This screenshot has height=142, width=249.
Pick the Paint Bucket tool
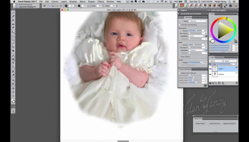point(13,20)
